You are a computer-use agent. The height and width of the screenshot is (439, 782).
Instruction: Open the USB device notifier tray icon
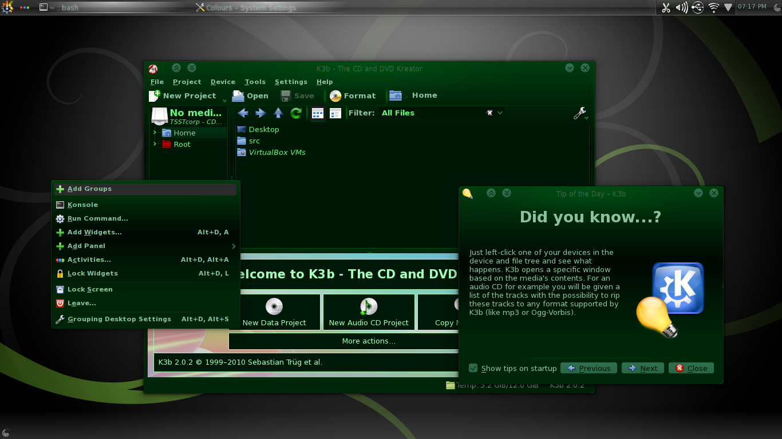(697, 7)
